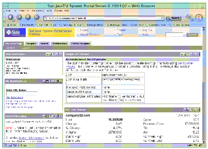Click the browser toolbar Search button

(174, 18)
